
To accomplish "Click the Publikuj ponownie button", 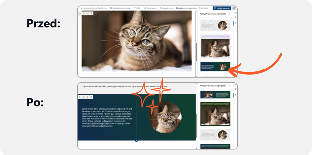I will tap(222, 8).
